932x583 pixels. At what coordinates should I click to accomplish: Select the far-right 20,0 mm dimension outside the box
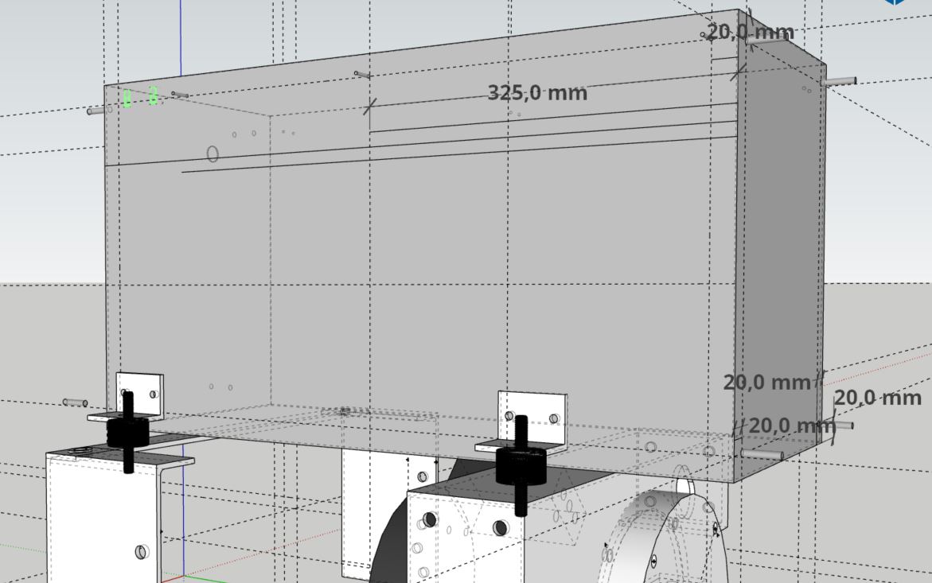point(877,398)
